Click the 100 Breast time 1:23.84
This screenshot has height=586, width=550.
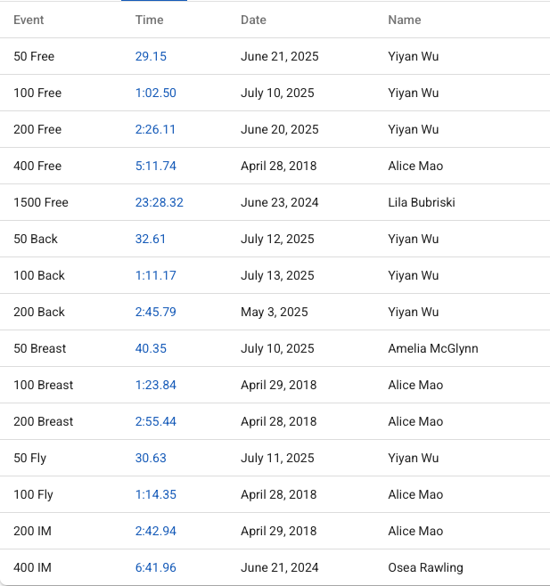[155, 385]
